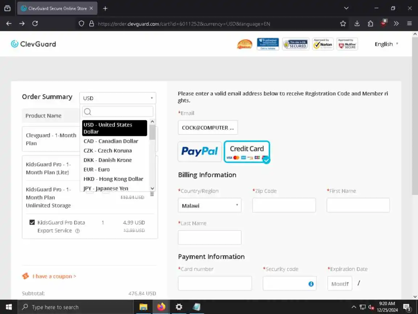Click the Trustwave trusted commerce badge
Viewport: 418px width, 314px height.
point(268,44)
